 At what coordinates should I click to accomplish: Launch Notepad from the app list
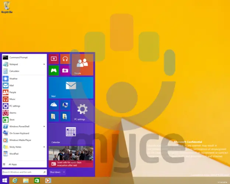click(22, 64)
